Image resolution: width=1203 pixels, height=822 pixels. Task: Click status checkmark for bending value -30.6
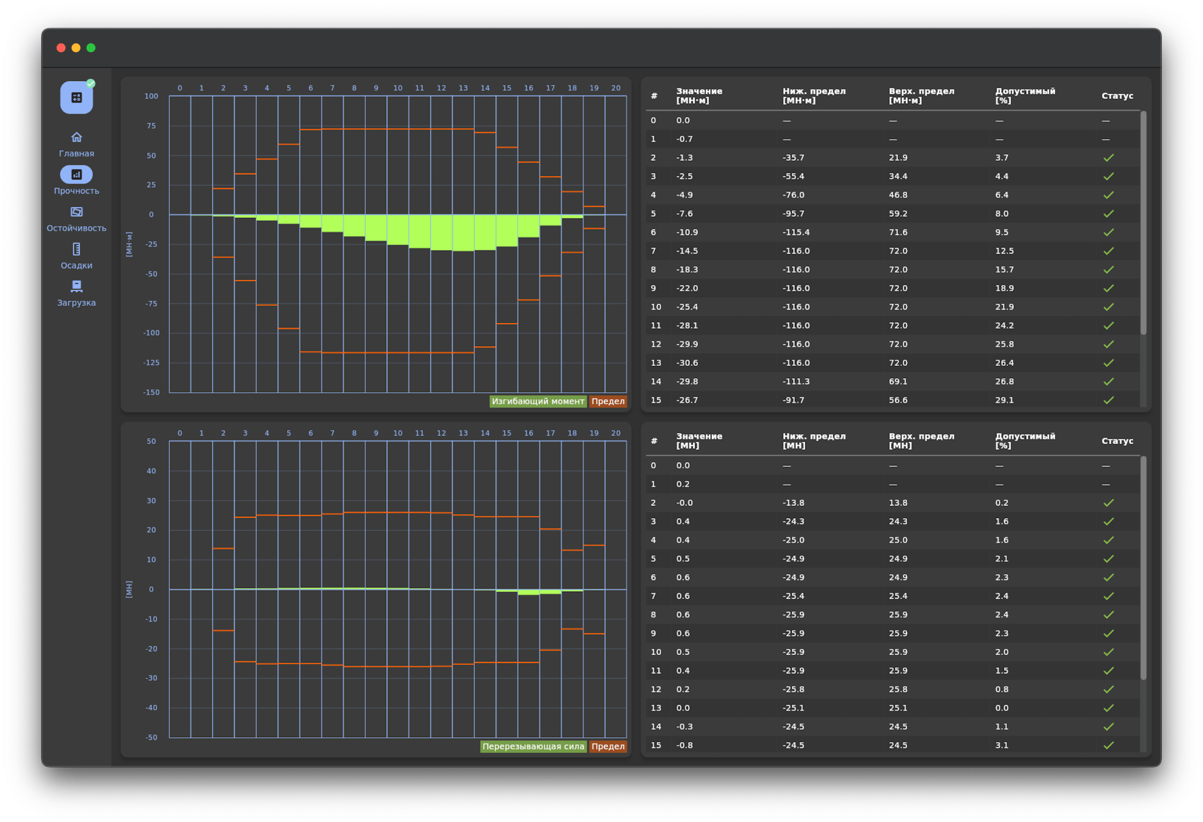tap(1108, 363)
